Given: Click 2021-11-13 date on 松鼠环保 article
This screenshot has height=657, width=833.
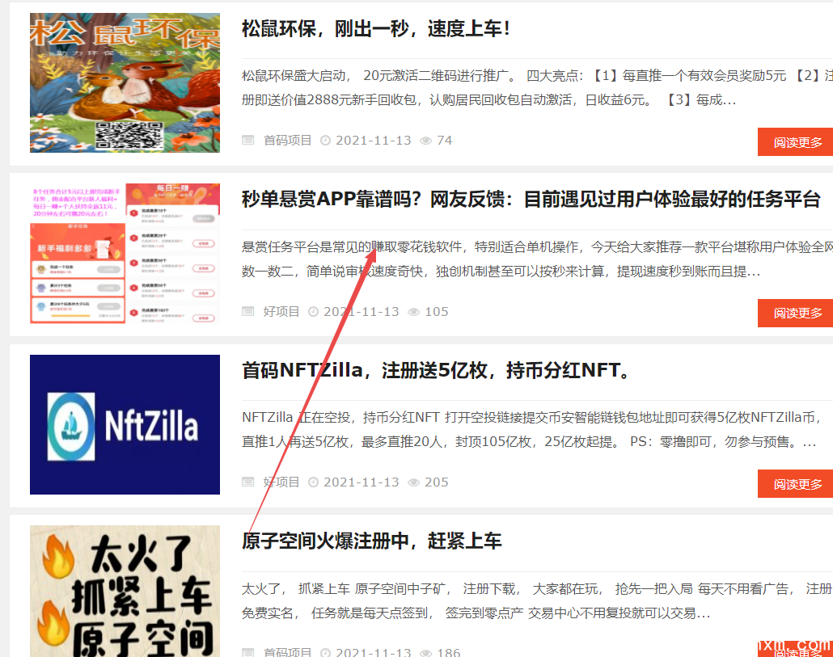Looking at the screenshot, I should coord(374,140).
